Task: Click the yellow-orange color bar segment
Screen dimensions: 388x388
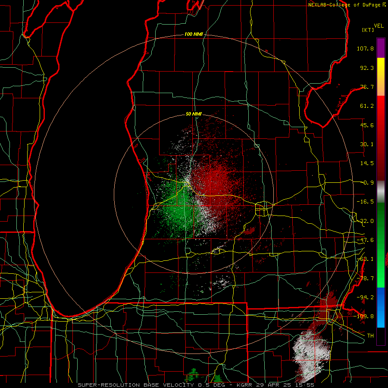Action: point(381,77)
